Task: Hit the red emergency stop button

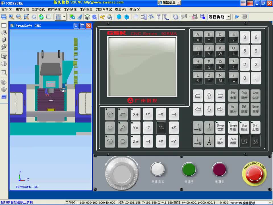Action: 254,174
